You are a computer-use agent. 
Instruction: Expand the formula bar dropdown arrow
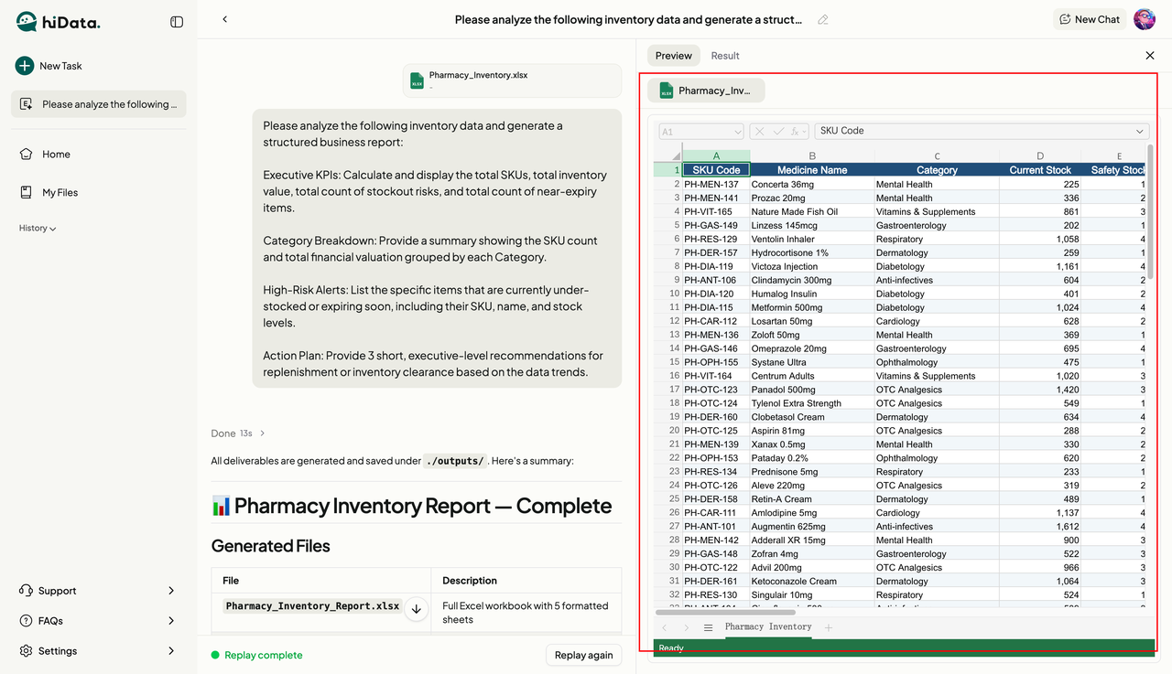tap(1140, 131)
